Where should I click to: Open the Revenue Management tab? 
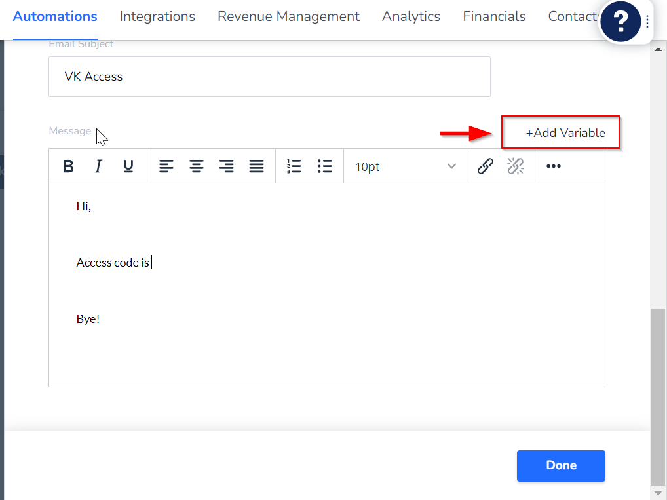point(288,16)
